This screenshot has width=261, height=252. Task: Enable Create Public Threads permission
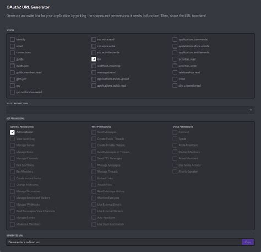94,139
